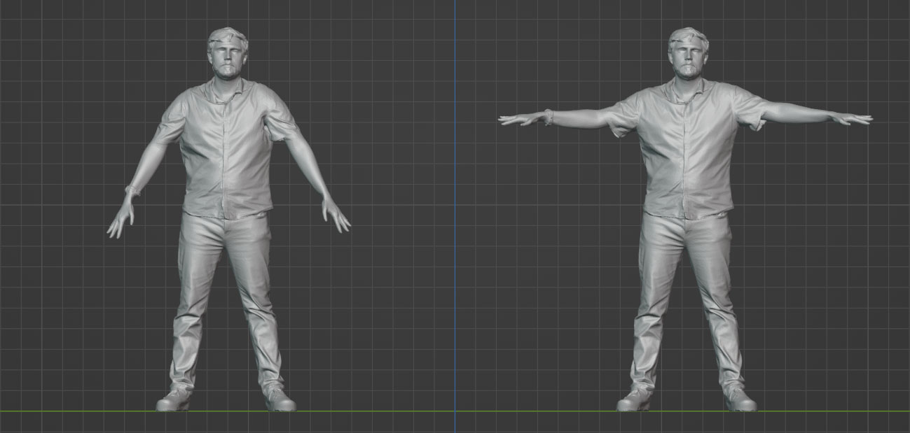
Task: Select the wristband on the A-pose model
Action: click(132, 190)
